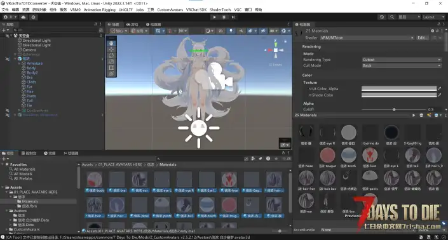Select the Scale tool in scene overlay

(111, 62)
